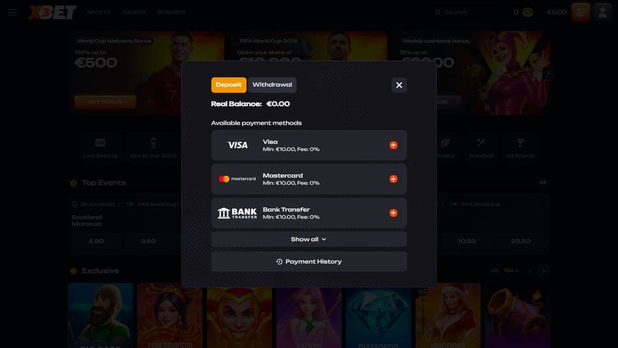Click the €0.00 header balance
Image resolution: width=618 pixels, height=348 pixels.
[x=557, y=12]
